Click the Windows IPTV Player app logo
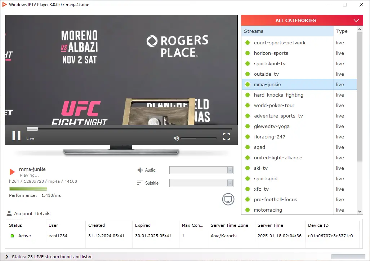Screen dimensions: 370x261 click(x=4, y=4)
